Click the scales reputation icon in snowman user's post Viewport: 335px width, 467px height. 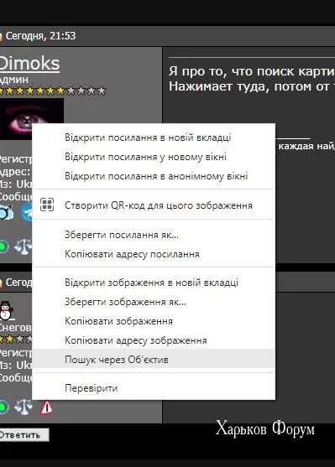(x=24, y=407)
